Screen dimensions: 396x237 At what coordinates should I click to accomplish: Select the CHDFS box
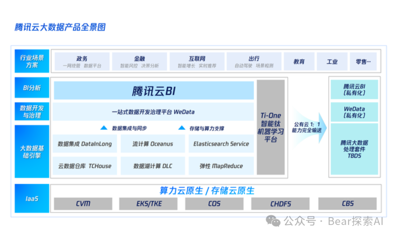[x=280, y=203]
